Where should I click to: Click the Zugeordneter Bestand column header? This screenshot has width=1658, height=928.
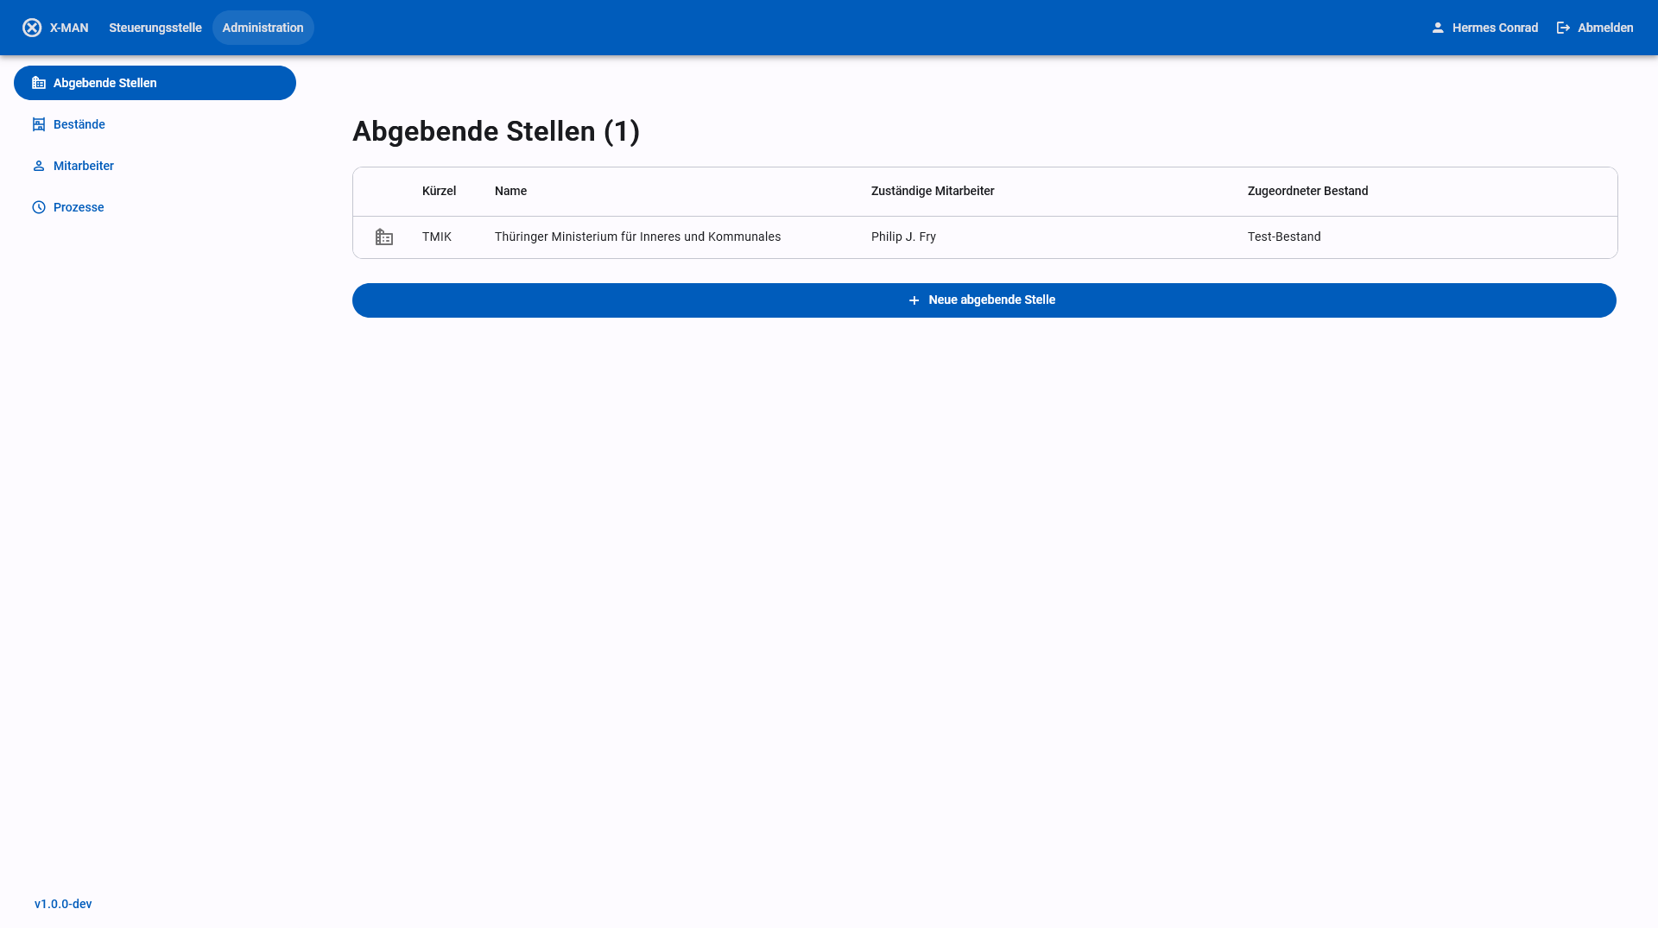point(1307,191)
